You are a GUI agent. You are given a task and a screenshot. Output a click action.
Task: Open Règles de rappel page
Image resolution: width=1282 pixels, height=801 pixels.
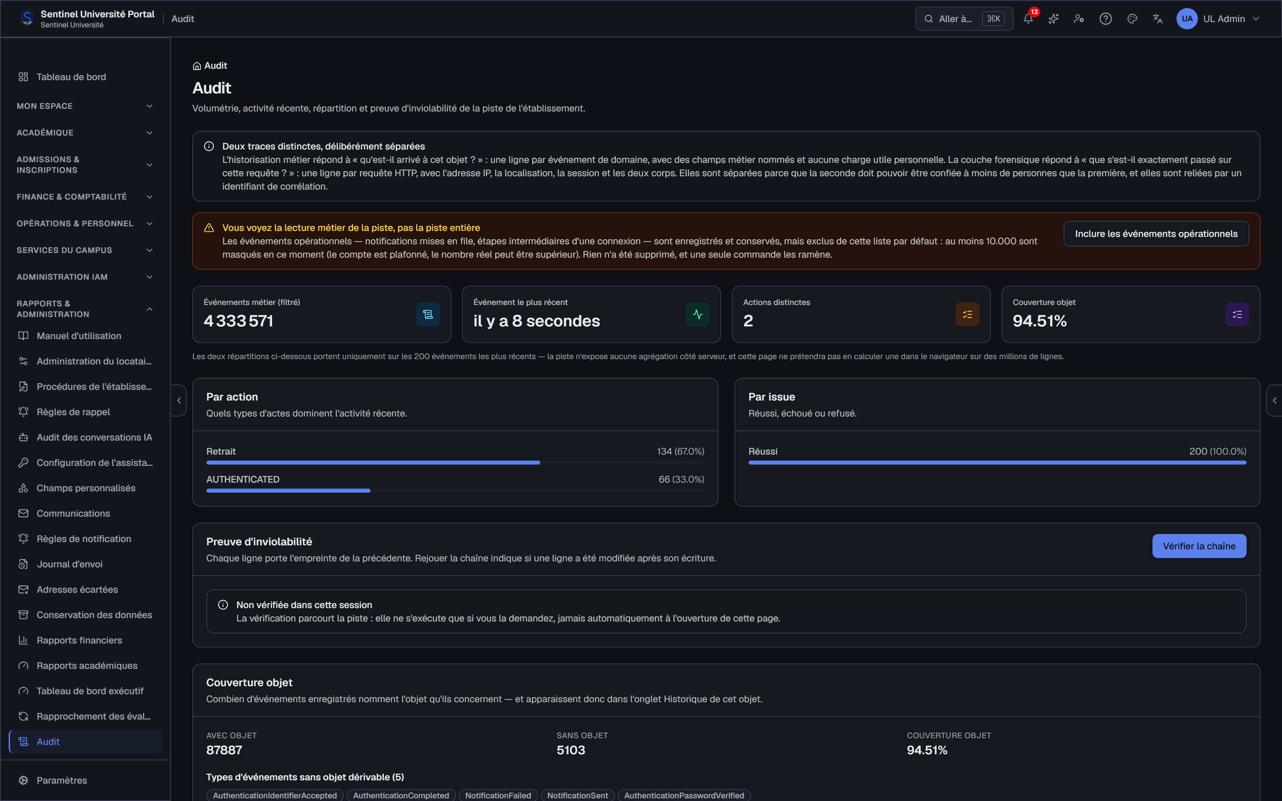pos(85,412)
